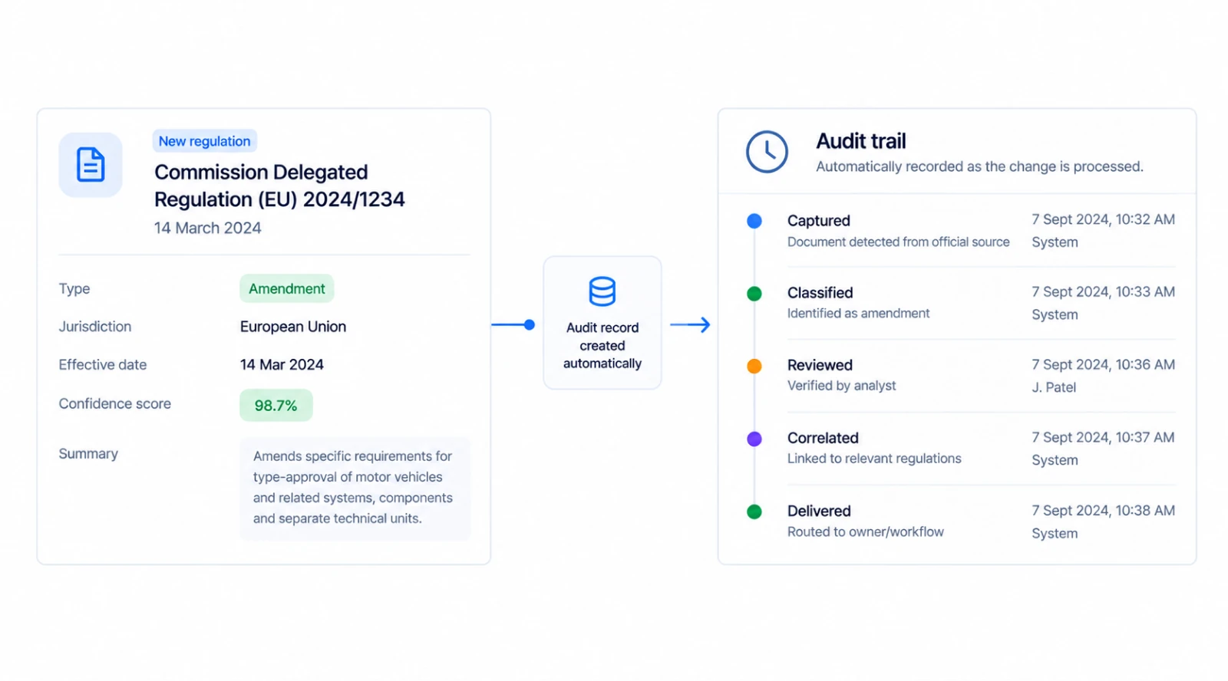Click the Summary field label
The width and height of the screenshot is (1228, 681).
pos(88,454)
